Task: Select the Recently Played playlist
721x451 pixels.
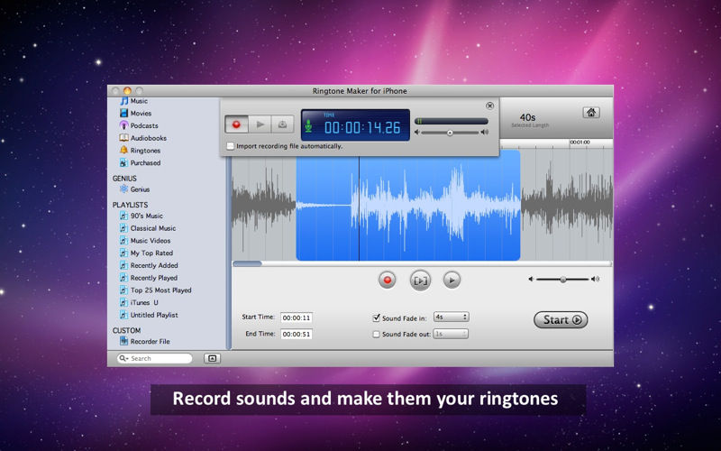Action: (x=149, y=278)
